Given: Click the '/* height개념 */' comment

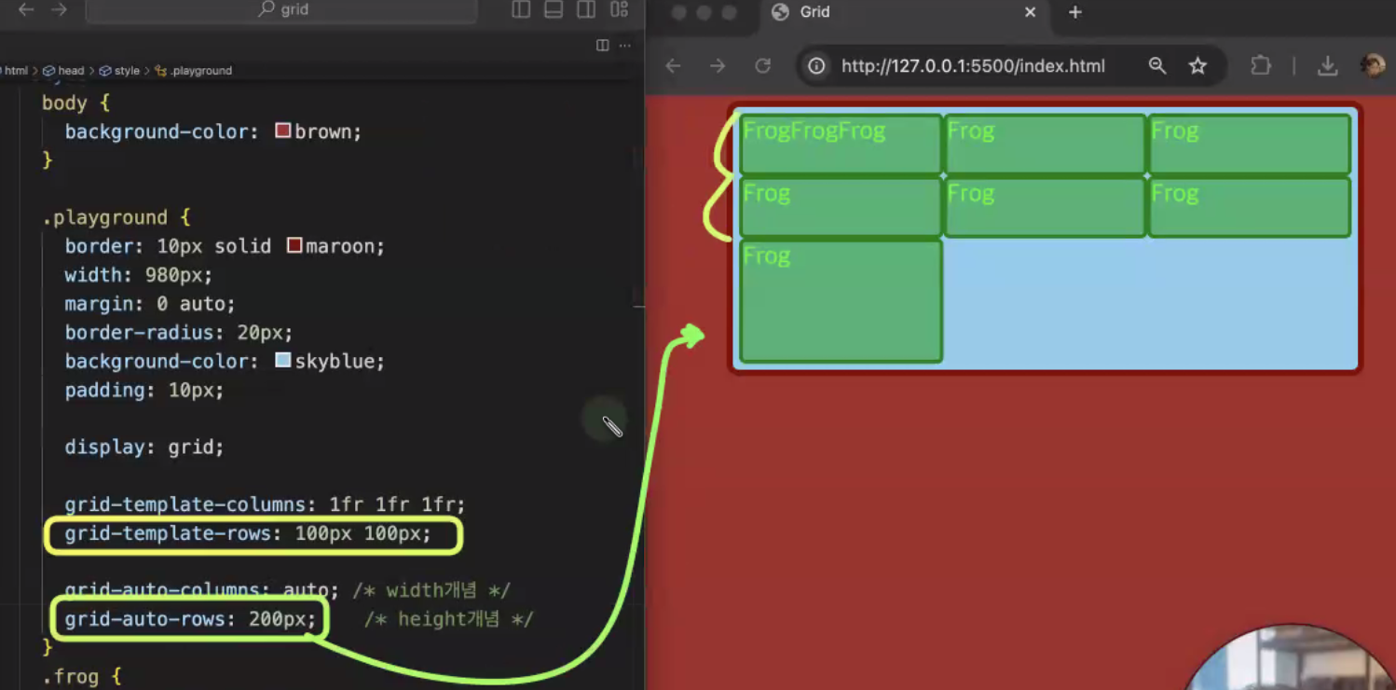Looking at the screenshot, I should pos(448,619).
